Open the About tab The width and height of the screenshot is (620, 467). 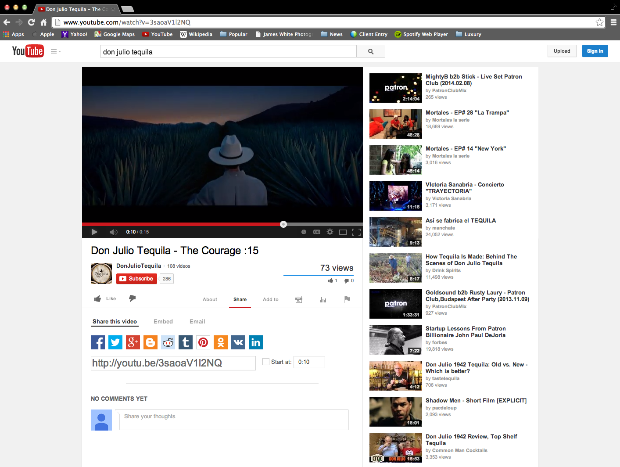pyautogui.click(x=210, y=299)
